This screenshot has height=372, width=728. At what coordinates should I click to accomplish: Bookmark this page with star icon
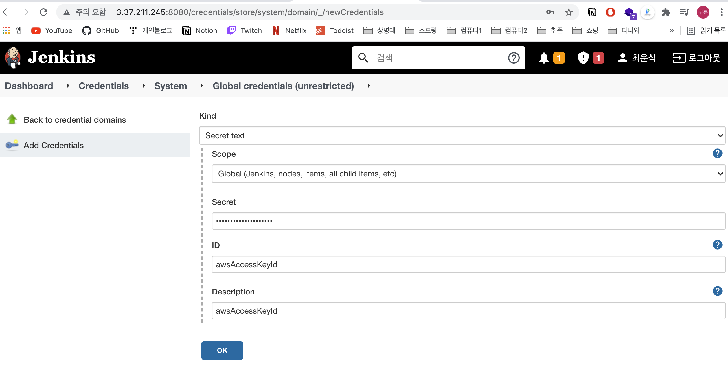569,12
